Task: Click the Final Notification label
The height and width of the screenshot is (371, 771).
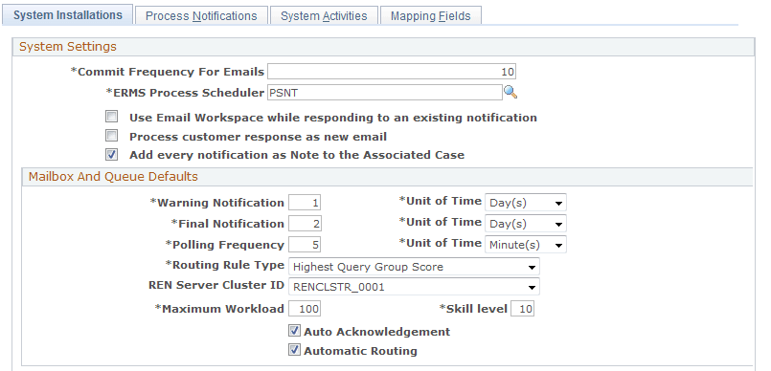Action: tap(228, 224)
